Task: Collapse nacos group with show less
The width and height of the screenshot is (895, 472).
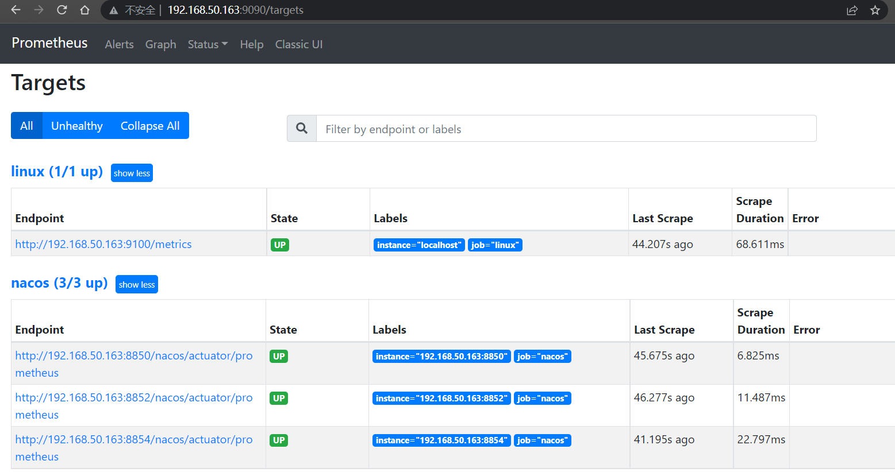Action: tap(137, 284)
